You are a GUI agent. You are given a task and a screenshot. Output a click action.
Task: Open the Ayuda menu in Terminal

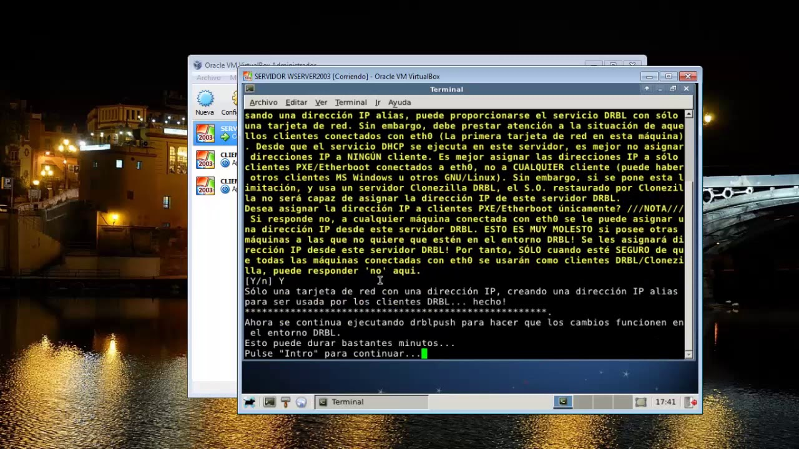pyautogui.click(x=399, y=102)
